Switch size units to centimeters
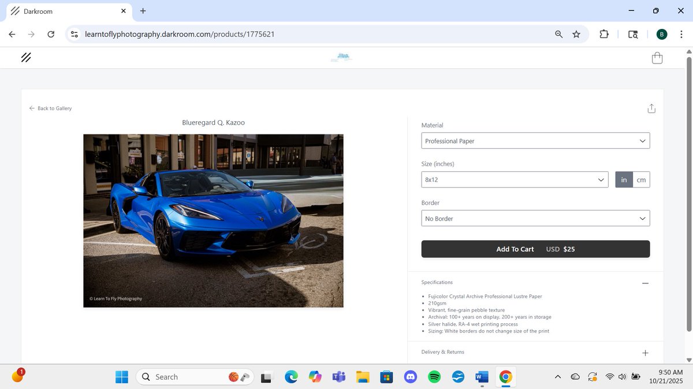693x389 pixels. tap(641, 180)
